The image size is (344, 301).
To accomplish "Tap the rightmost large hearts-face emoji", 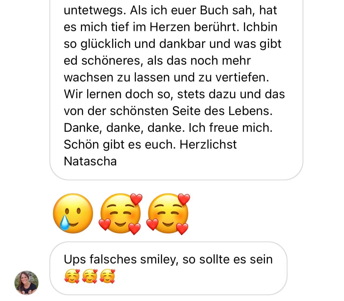I will [x=168, y=214].
